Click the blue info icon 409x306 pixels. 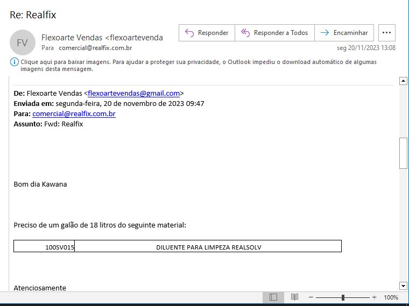pos(14,62)
